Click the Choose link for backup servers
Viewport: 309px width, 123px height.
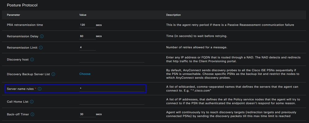pos(85,74)
